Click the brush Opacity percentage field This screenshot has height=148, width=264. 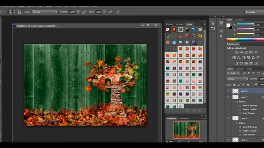pyautogui.click(x=73, y=12)
